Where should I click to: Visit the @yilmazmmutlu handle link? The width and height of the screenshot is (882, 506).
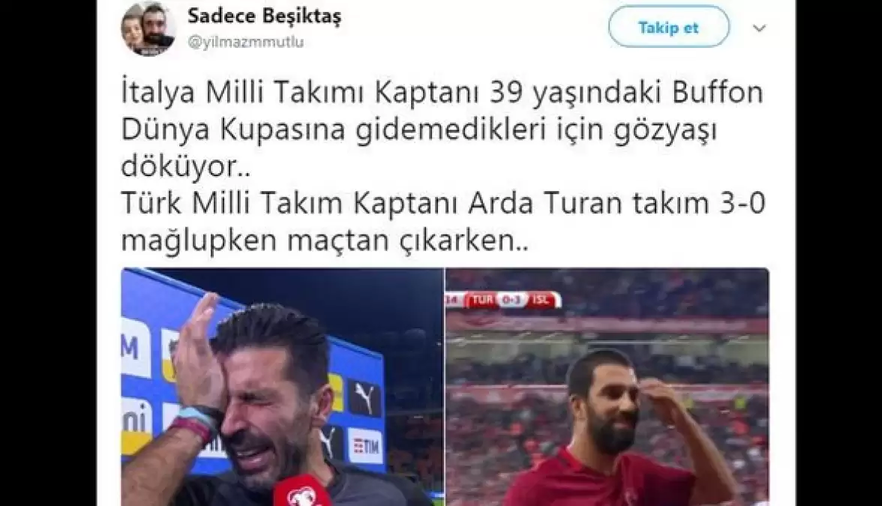[246, 42]
